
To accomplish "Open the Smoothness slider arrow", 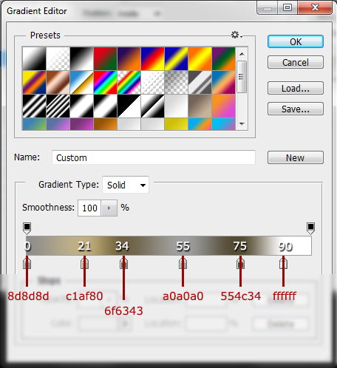I will [x=109, y=208].
